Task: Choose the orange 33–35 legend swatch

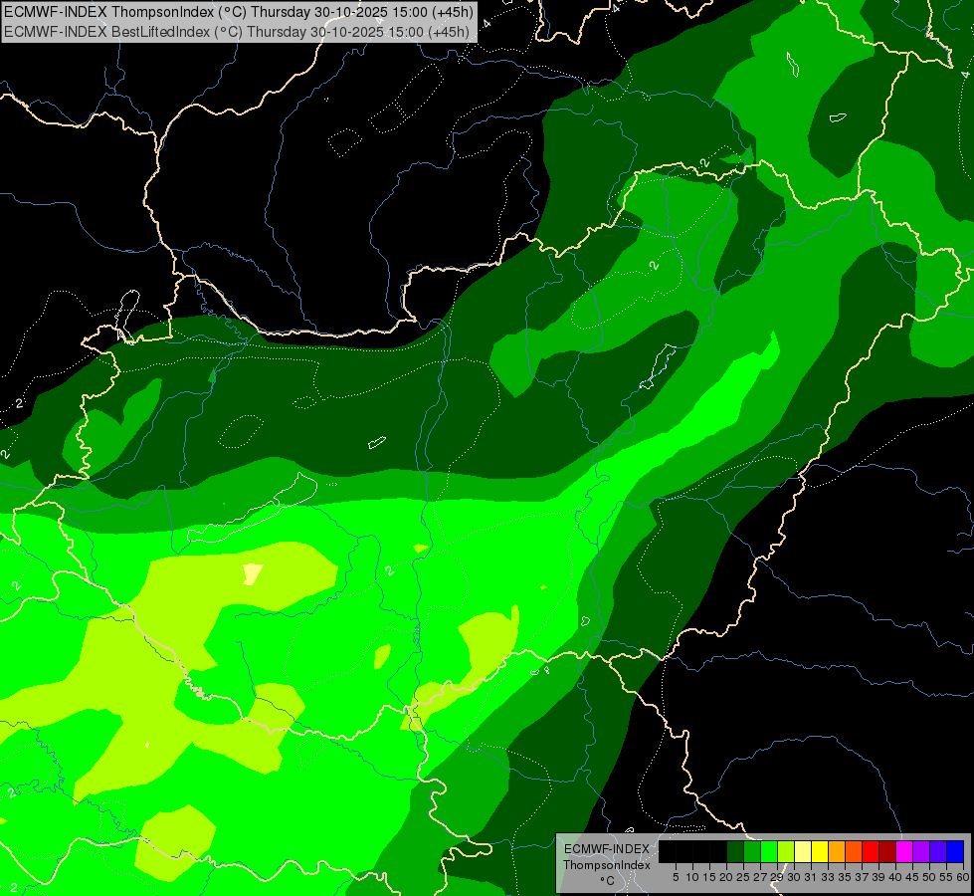Action: tap(836, 851)
